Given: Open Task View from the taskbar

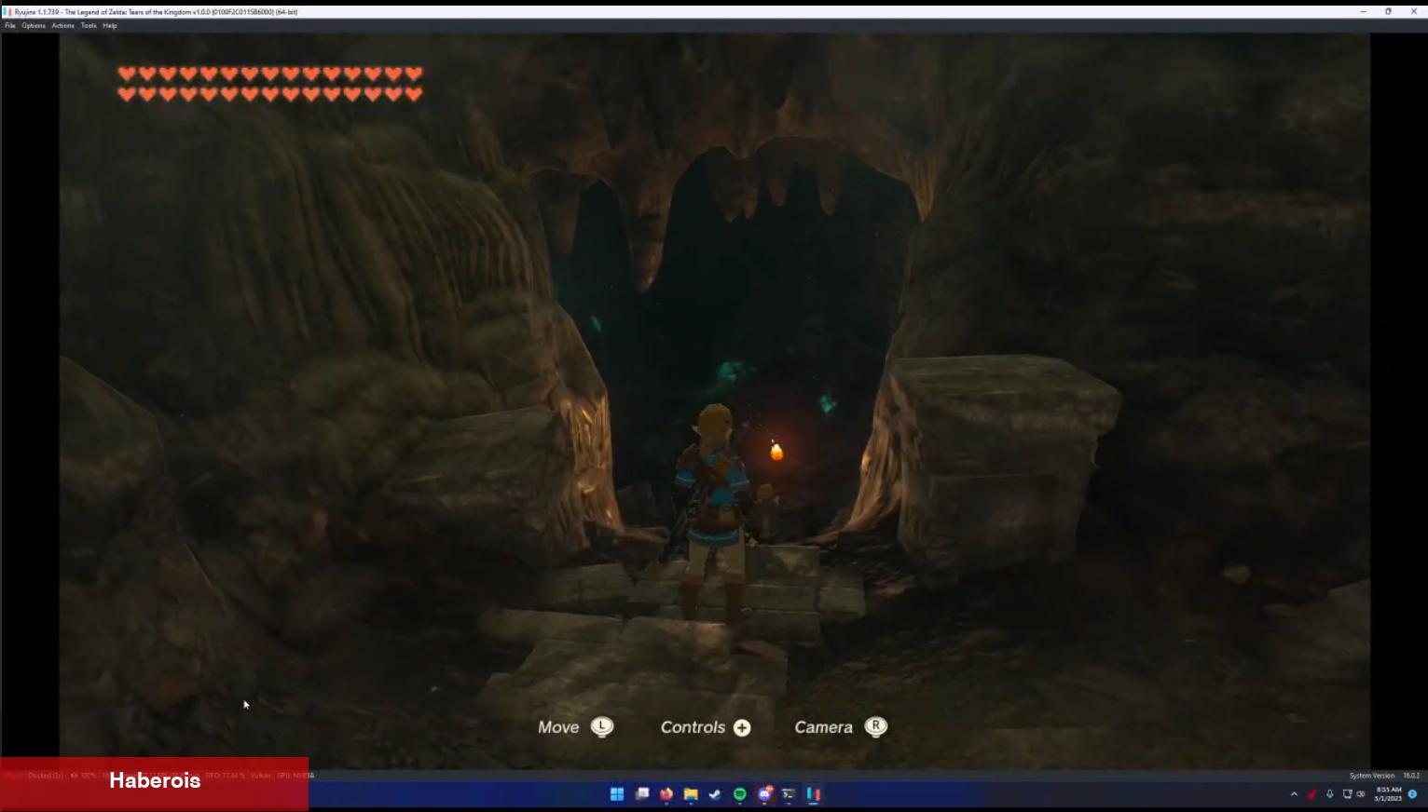Looking at the screenshot, I should pos(642,794).
